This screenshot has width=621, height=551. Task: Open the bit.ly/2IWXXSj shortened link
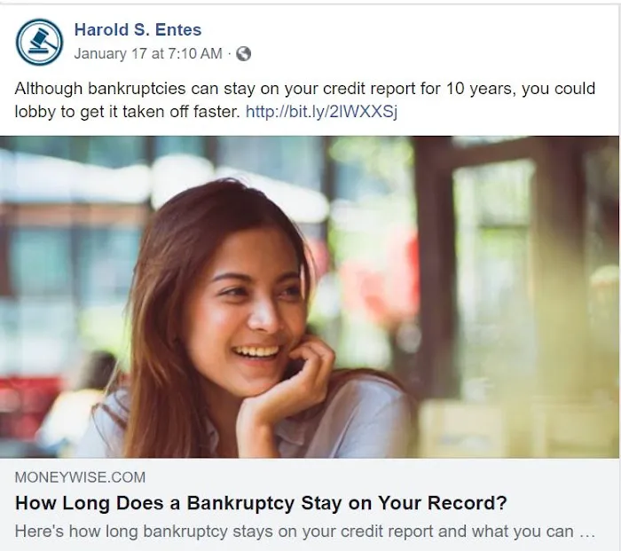click(x=321, y=112)
